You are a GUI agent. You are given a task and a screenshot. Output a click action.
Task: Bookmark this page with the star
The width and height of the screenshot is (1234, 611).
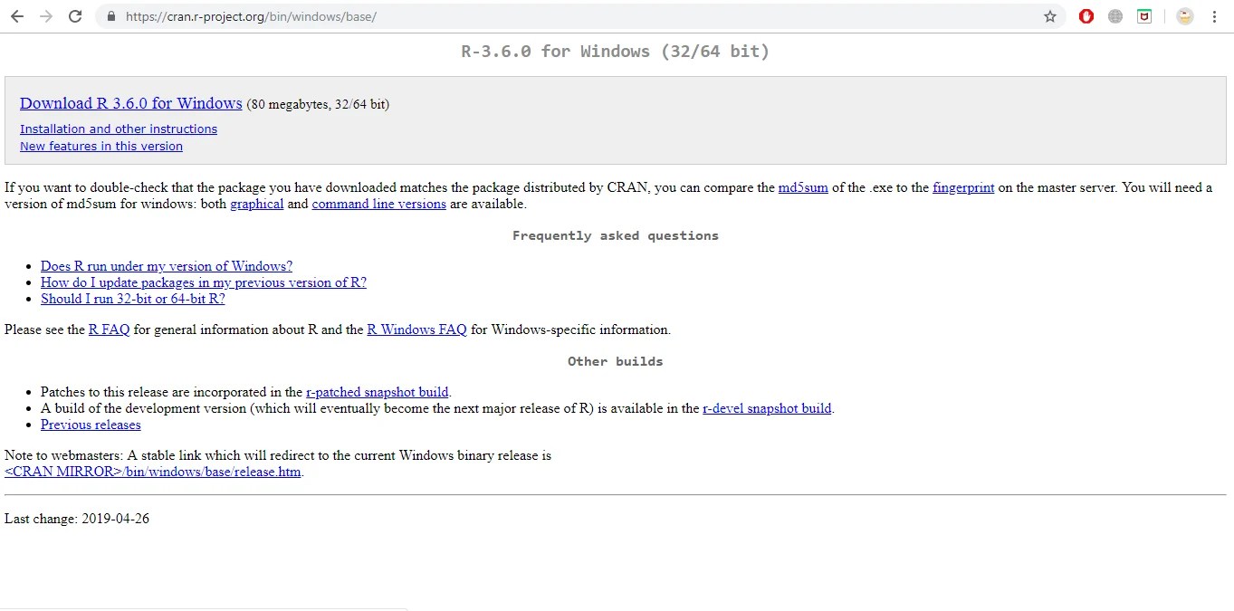1050,16
